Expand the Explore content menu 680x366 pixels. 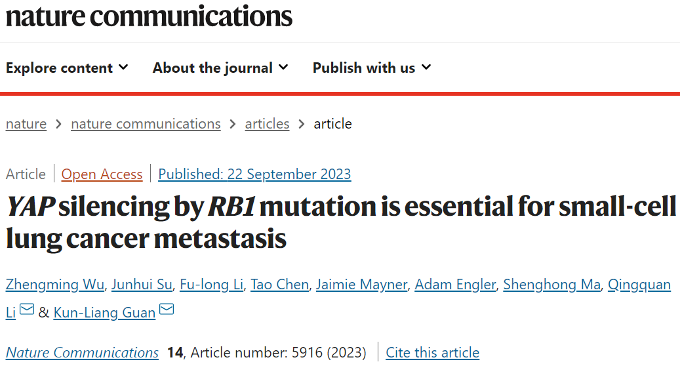pos(67,68)
